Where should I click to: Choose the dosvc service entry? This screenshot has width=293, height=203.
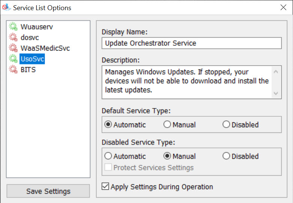30,38
